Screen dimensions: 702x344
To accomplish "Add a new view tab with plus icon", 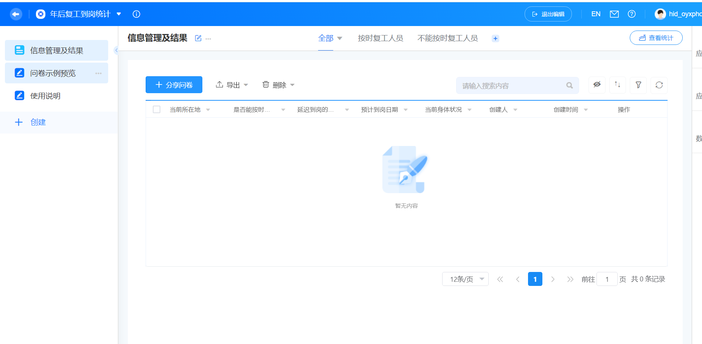I will [495, 38].
